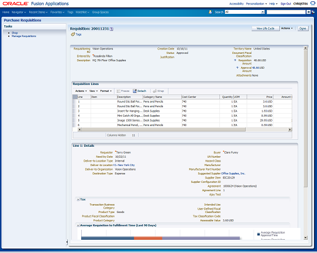
Task: Click the Description column header
Action: 130,97
